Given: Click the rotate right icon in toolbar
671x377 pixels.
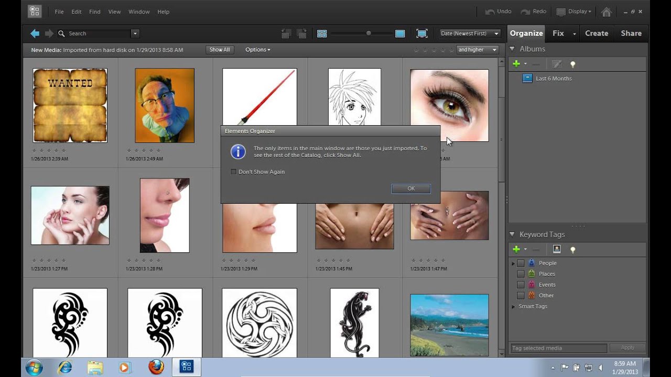Looking at the screenshot, I should click(x=302, y=34).
